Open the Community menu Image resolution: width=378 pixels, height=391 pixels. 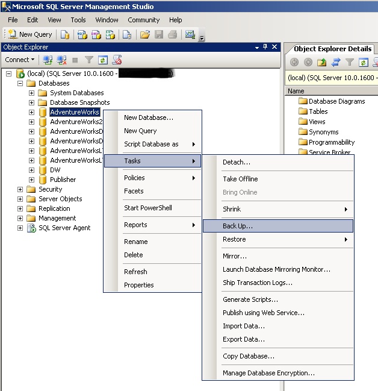[x=144, y=20]
